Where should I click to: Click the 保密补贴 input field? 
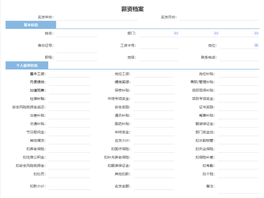154,91
